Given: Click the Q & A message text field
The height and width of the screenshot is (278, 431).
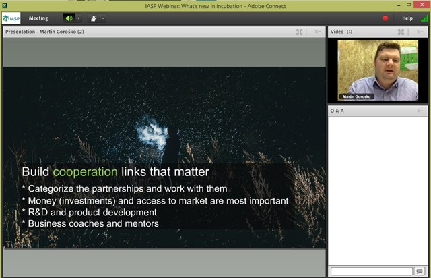Looking at the screenshot, I should (x=372, y=271).
